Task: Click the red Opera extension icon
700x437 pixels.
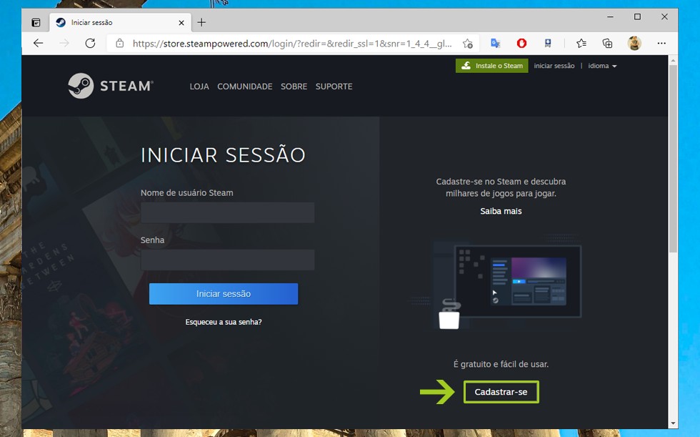Action: click(521, 44)
